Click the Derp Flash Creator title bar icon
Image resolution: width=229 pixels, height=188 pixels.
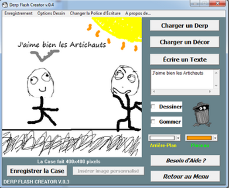pyautogui.click(x=5, y=5)
